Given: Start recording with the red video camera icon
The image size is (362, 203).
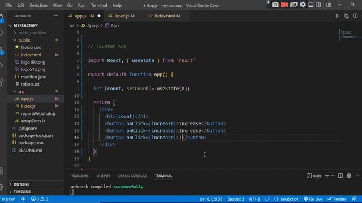Looking at the screenshot, I should point(284,5).
